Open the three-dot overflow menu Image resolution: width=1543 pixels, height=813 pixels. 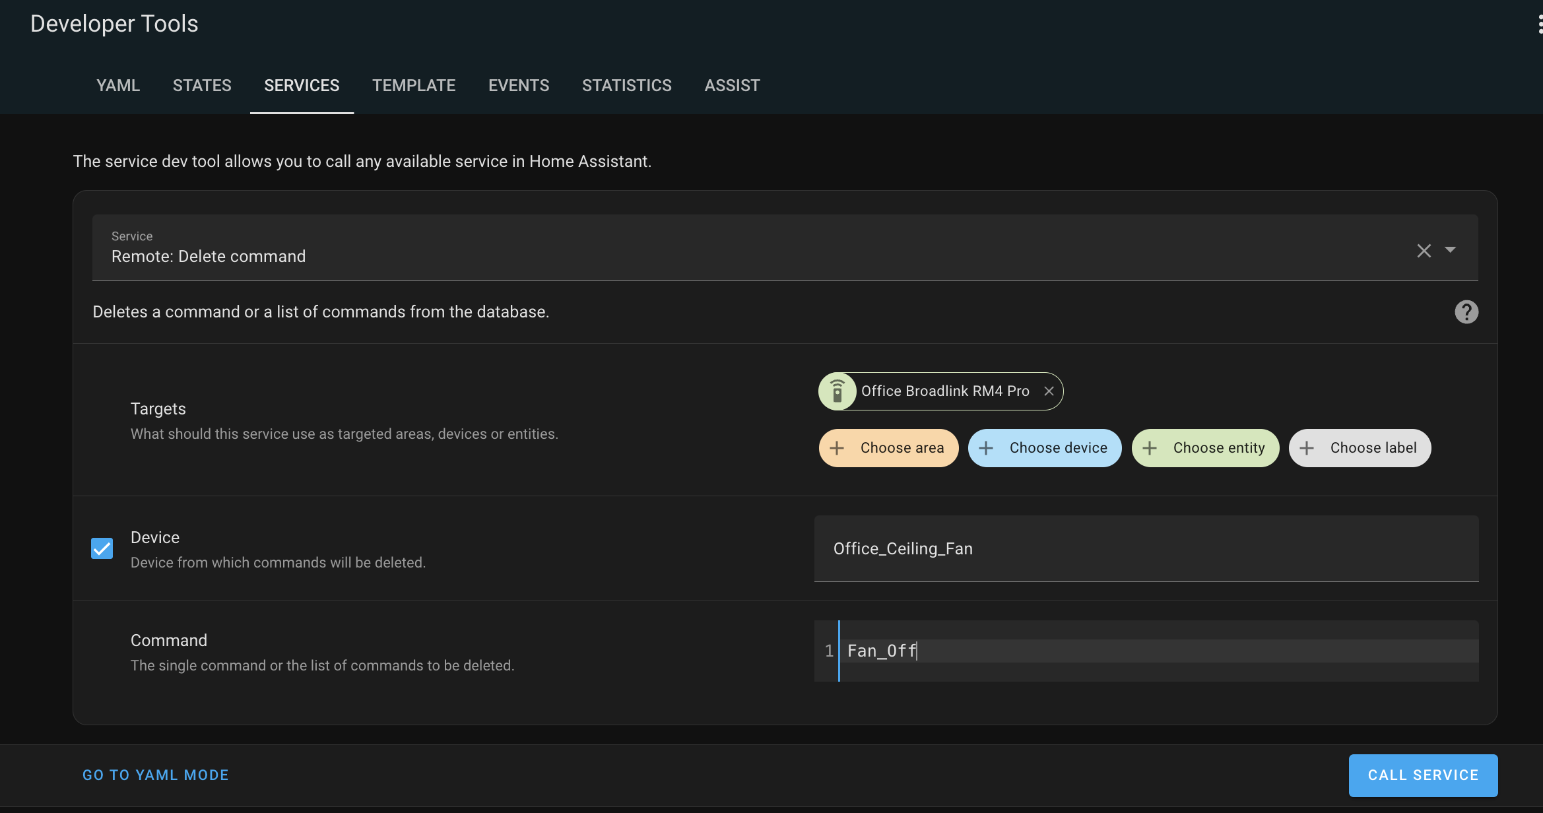pos(1539,24)
